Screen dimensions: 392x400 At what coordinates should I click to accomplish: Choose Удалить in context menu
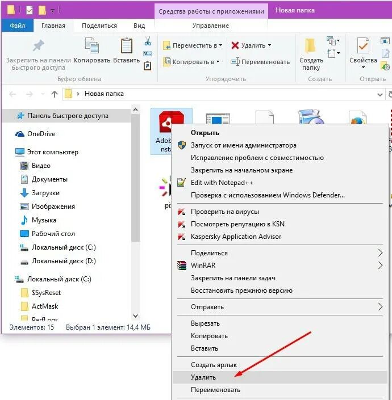pyautogui.click(x=280, y=377)
